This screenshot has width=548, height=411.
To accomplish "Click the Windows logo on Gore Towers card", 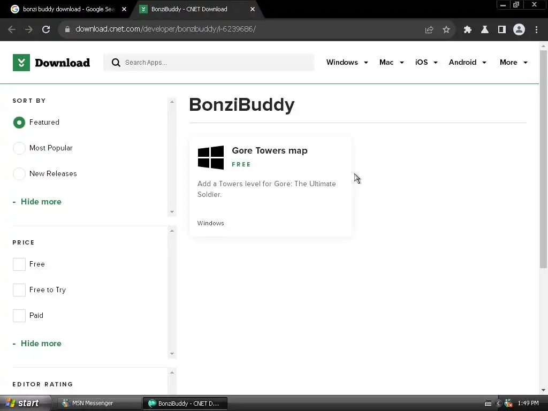I will coord(211,158).
